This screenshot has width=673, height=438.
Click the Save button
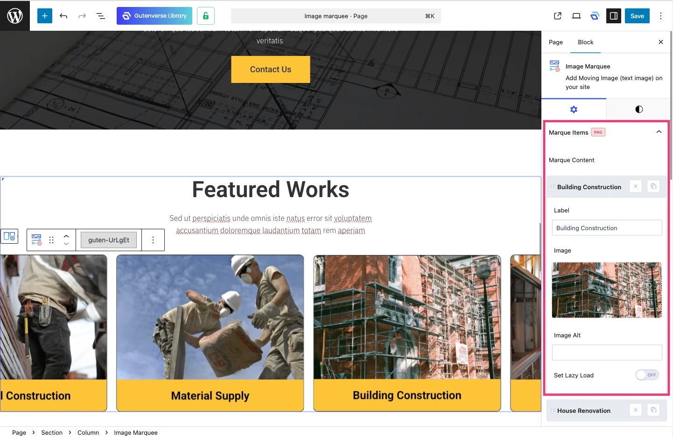[x=637, y=16]
